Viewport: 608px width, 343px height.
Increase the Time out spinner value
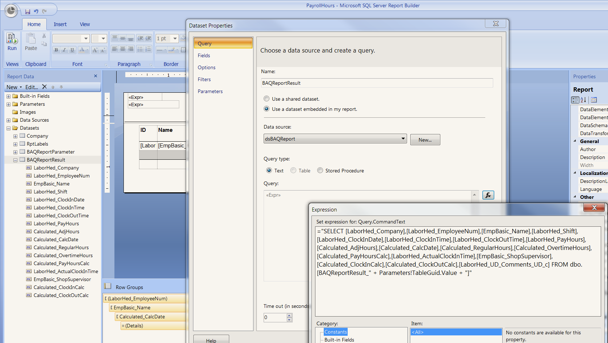pos(289,315)
